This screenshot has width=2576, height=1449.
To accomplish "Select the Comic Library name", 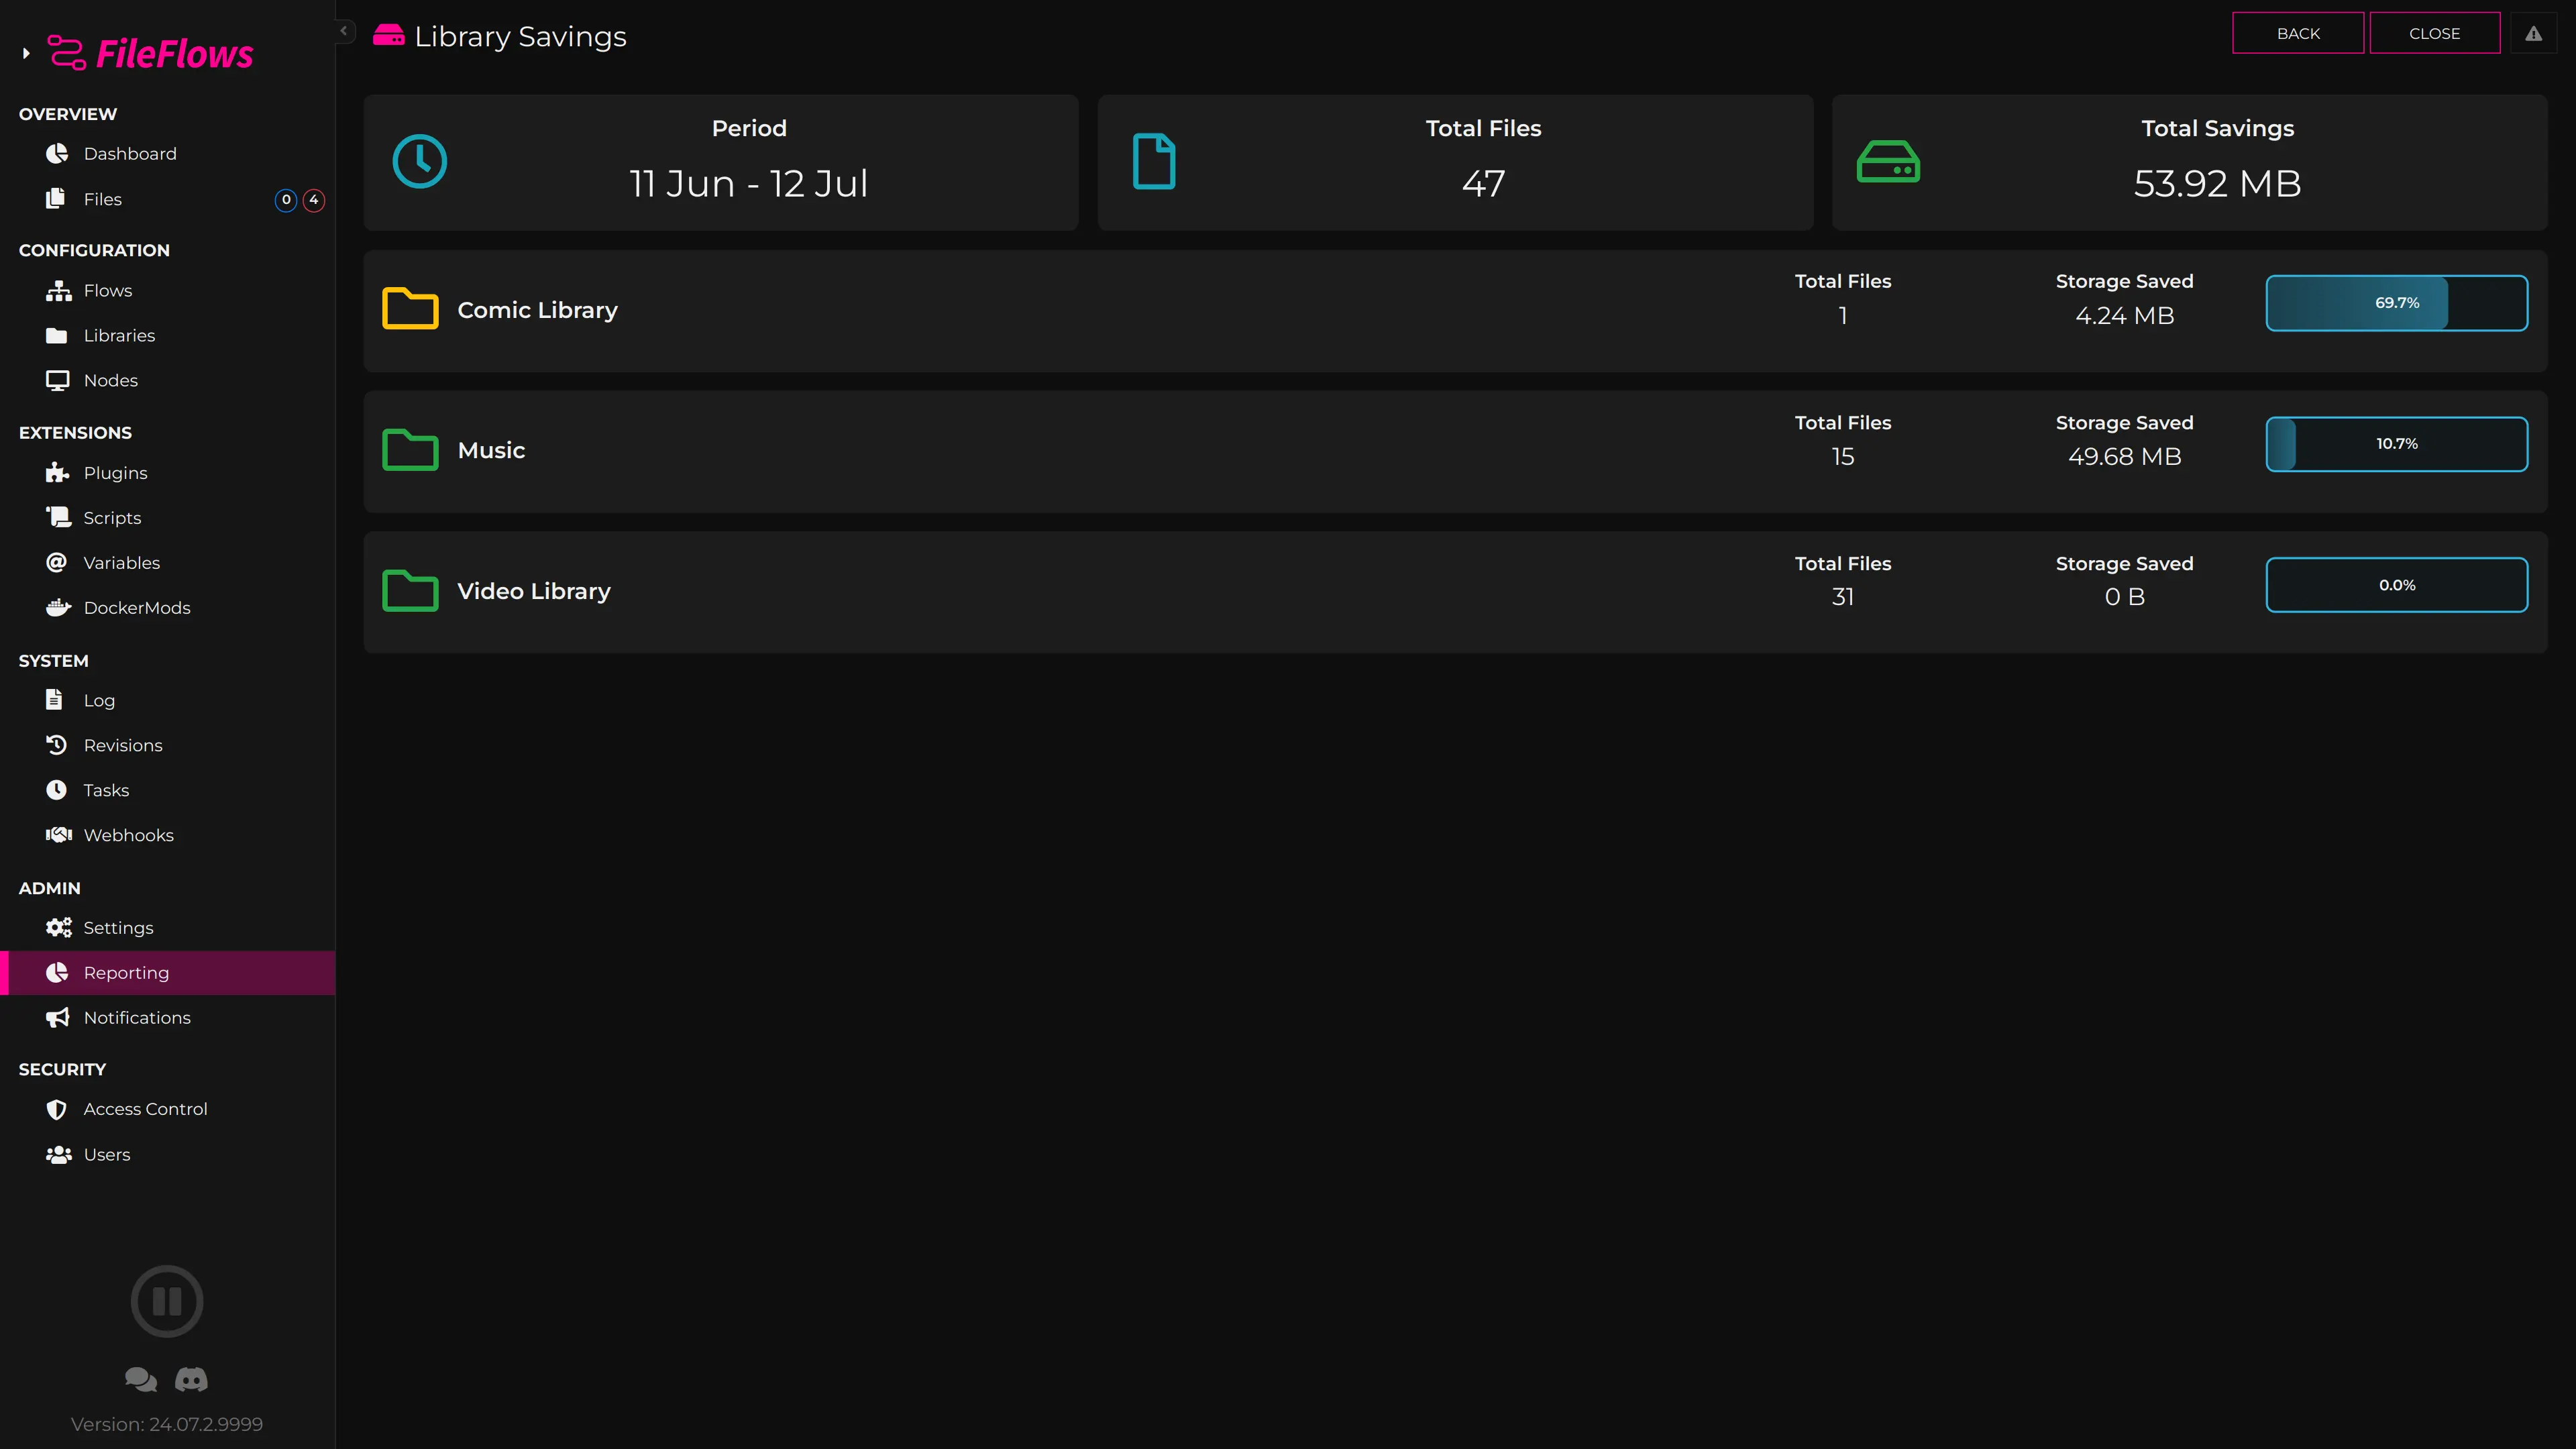I will coord(537,310).
